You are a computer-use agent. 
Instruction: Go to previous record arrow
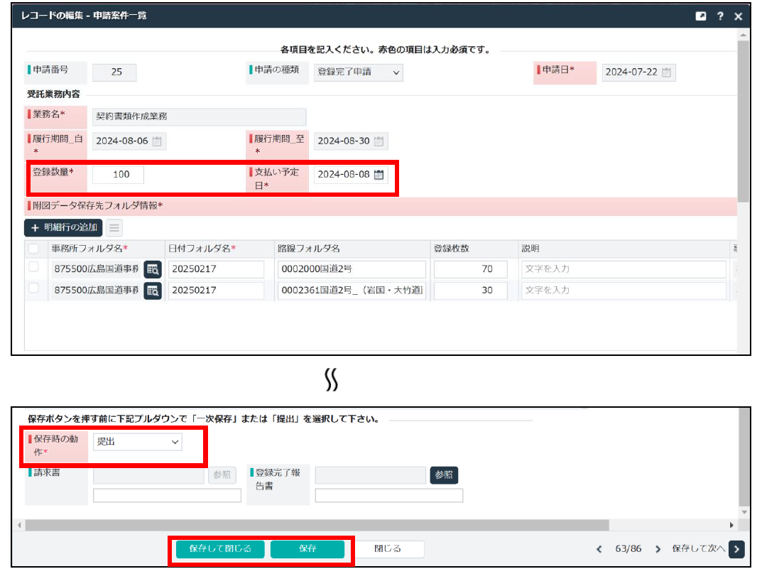599,549
